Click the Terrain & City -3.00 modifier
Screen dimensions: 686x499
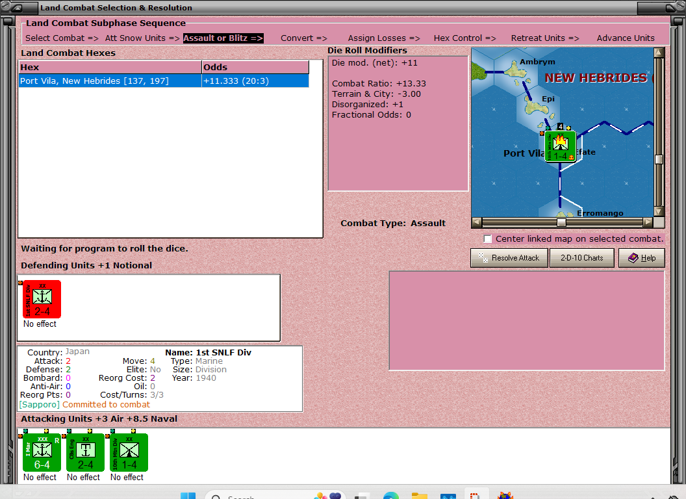[x=376, y=94]
